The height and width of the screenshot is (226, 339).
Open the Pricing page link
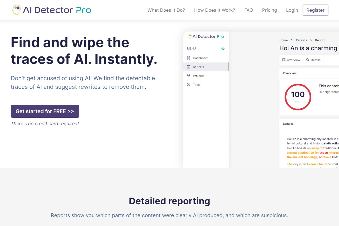click(269, 10)
